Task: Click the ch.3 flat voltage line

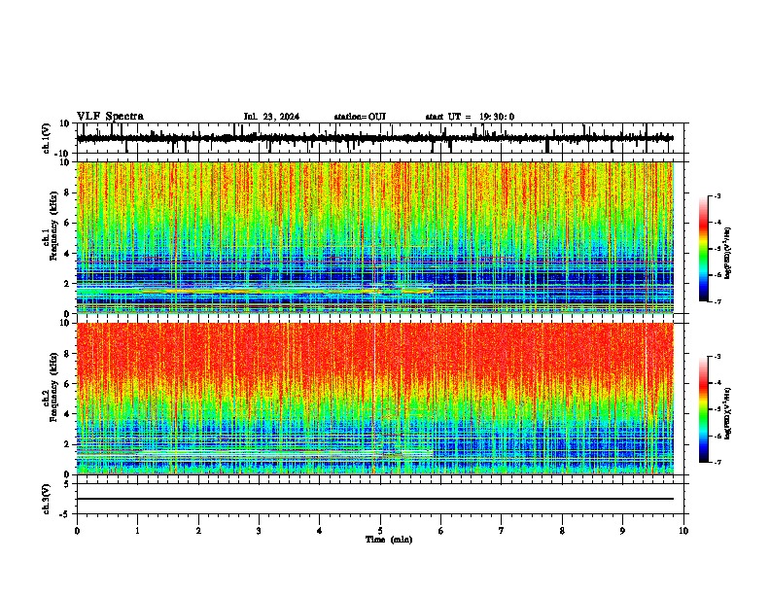Action: (375, 499)
